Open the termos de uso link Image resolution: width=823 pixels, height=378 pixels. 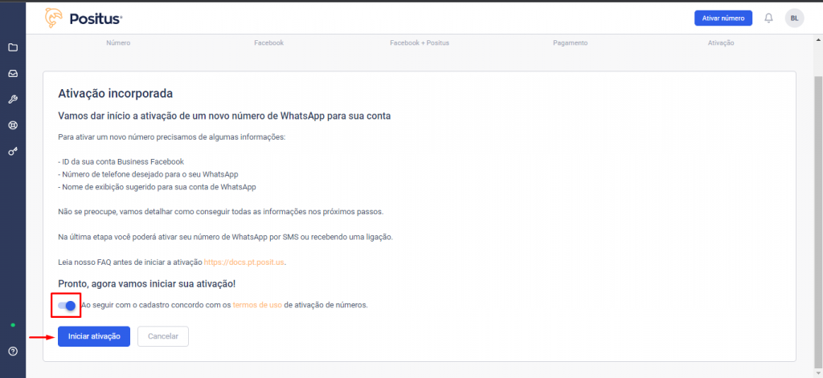point(256,305)
